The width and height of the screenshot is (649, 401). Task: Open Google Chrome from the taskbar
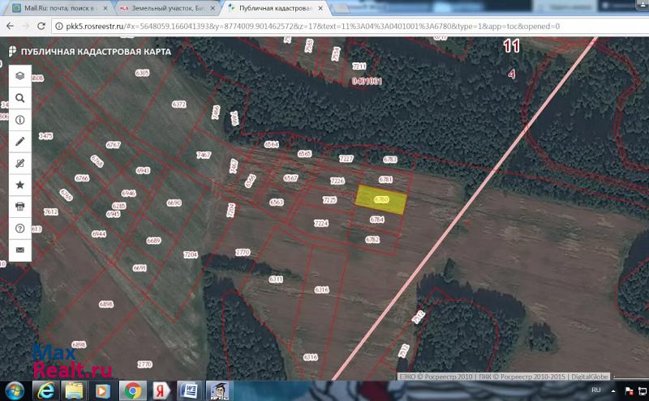tap(132, 390)
